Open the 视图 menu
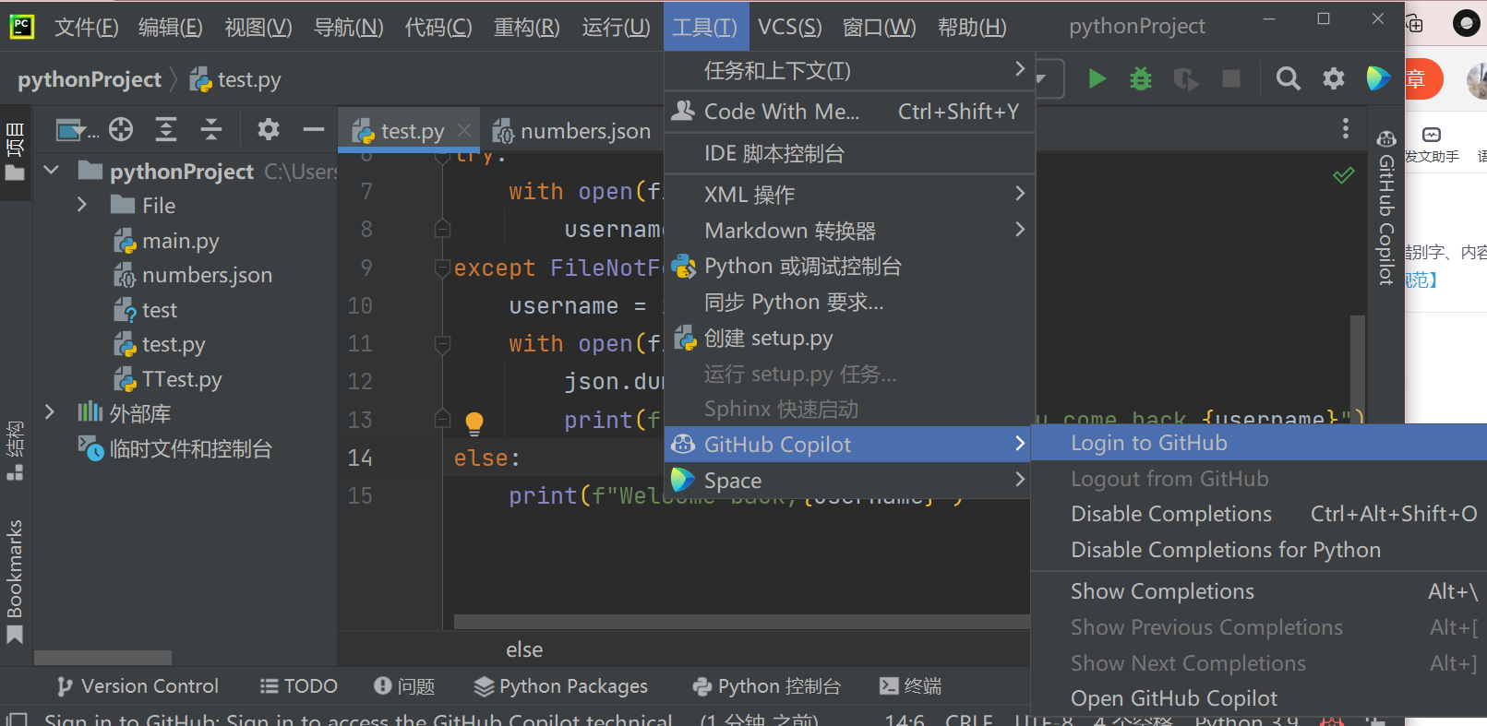This screenshot has height=726, width=1487. [x=258, y=27]
